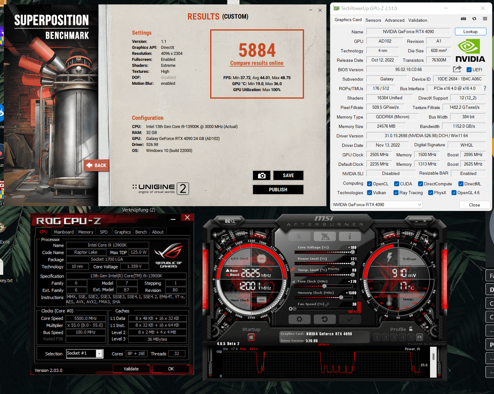Open Afterburner settings gear button
494x394 pixels.
299,319
